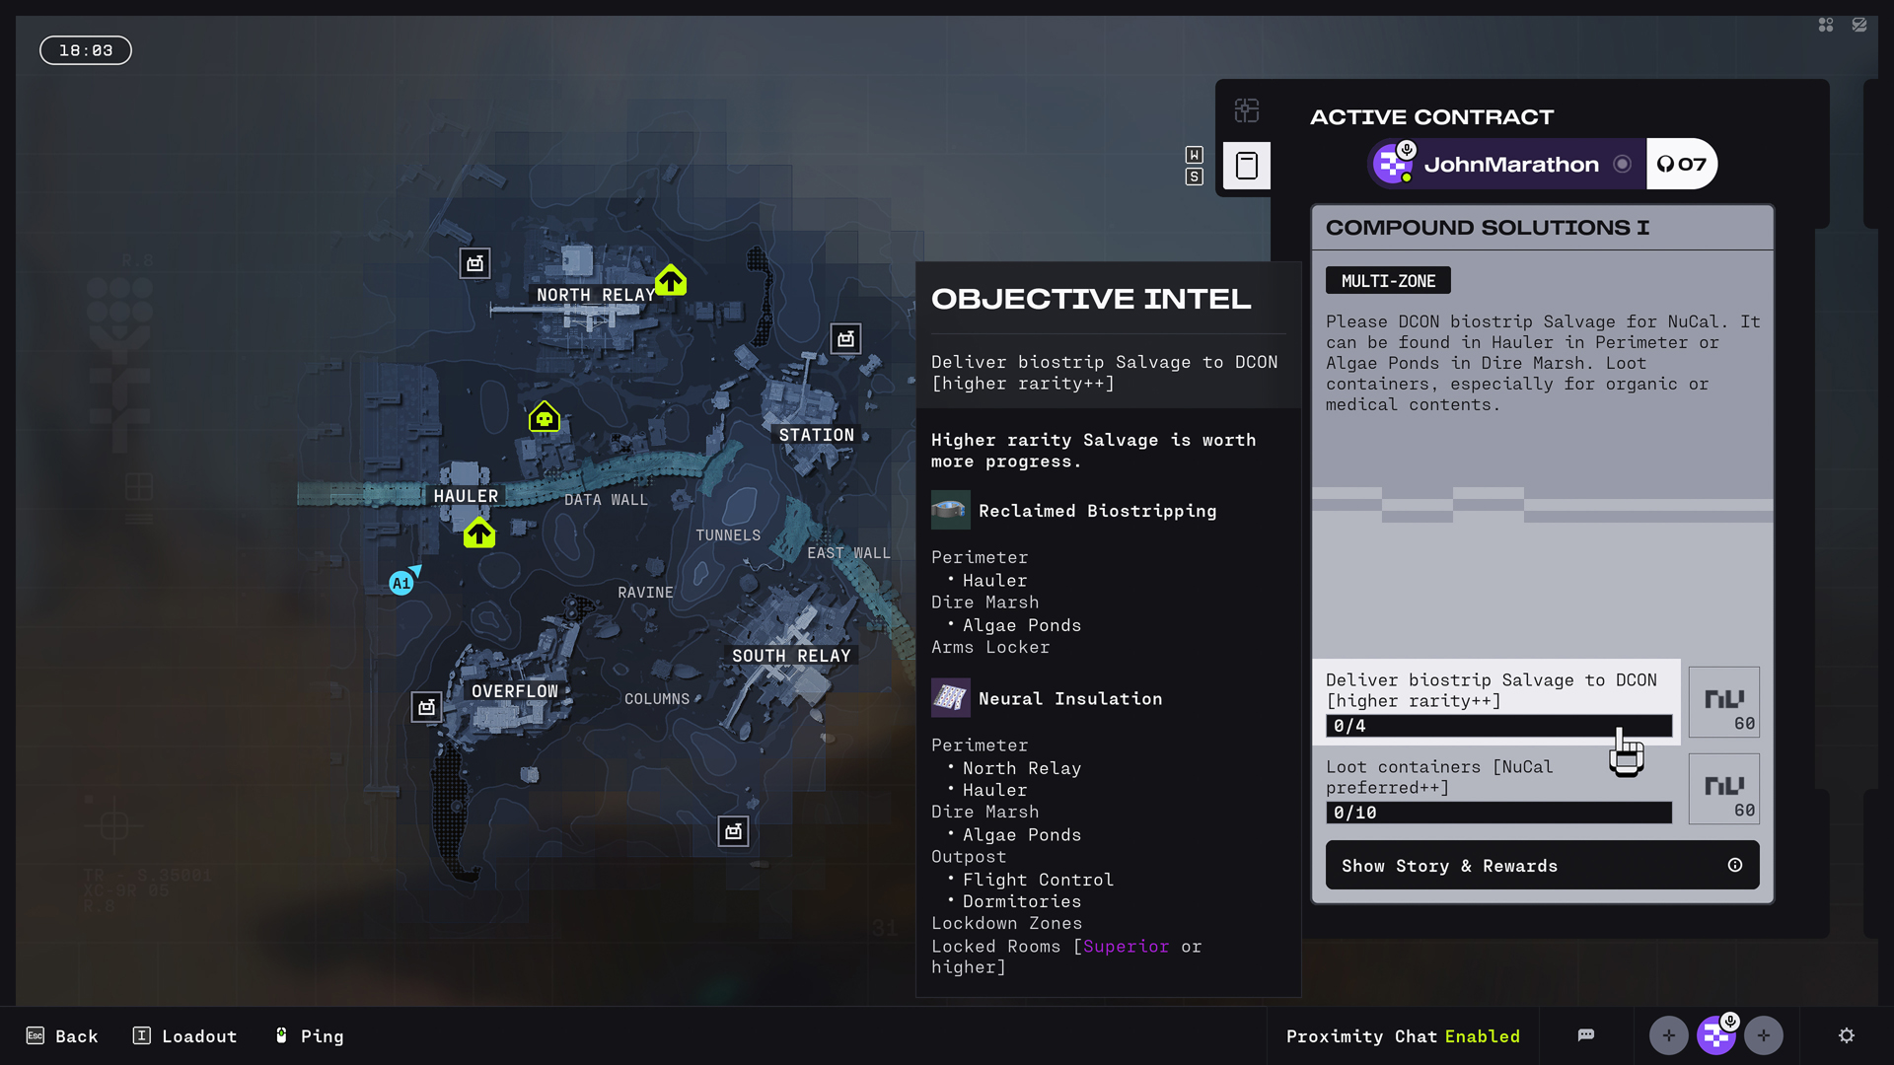The image size is (1894, 1065).
Task: Select Ping in the bottom bar
Action: tap(308, 1036)
